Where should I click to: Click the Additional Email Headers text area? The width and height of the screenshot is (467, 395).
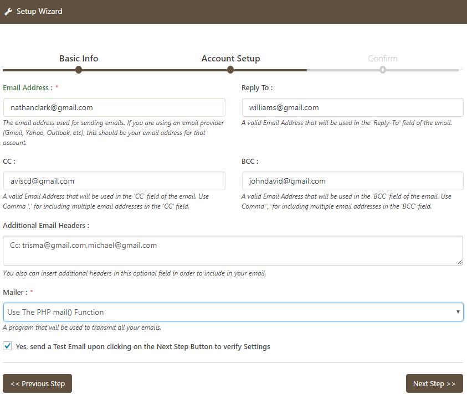[x=233, y=251]
